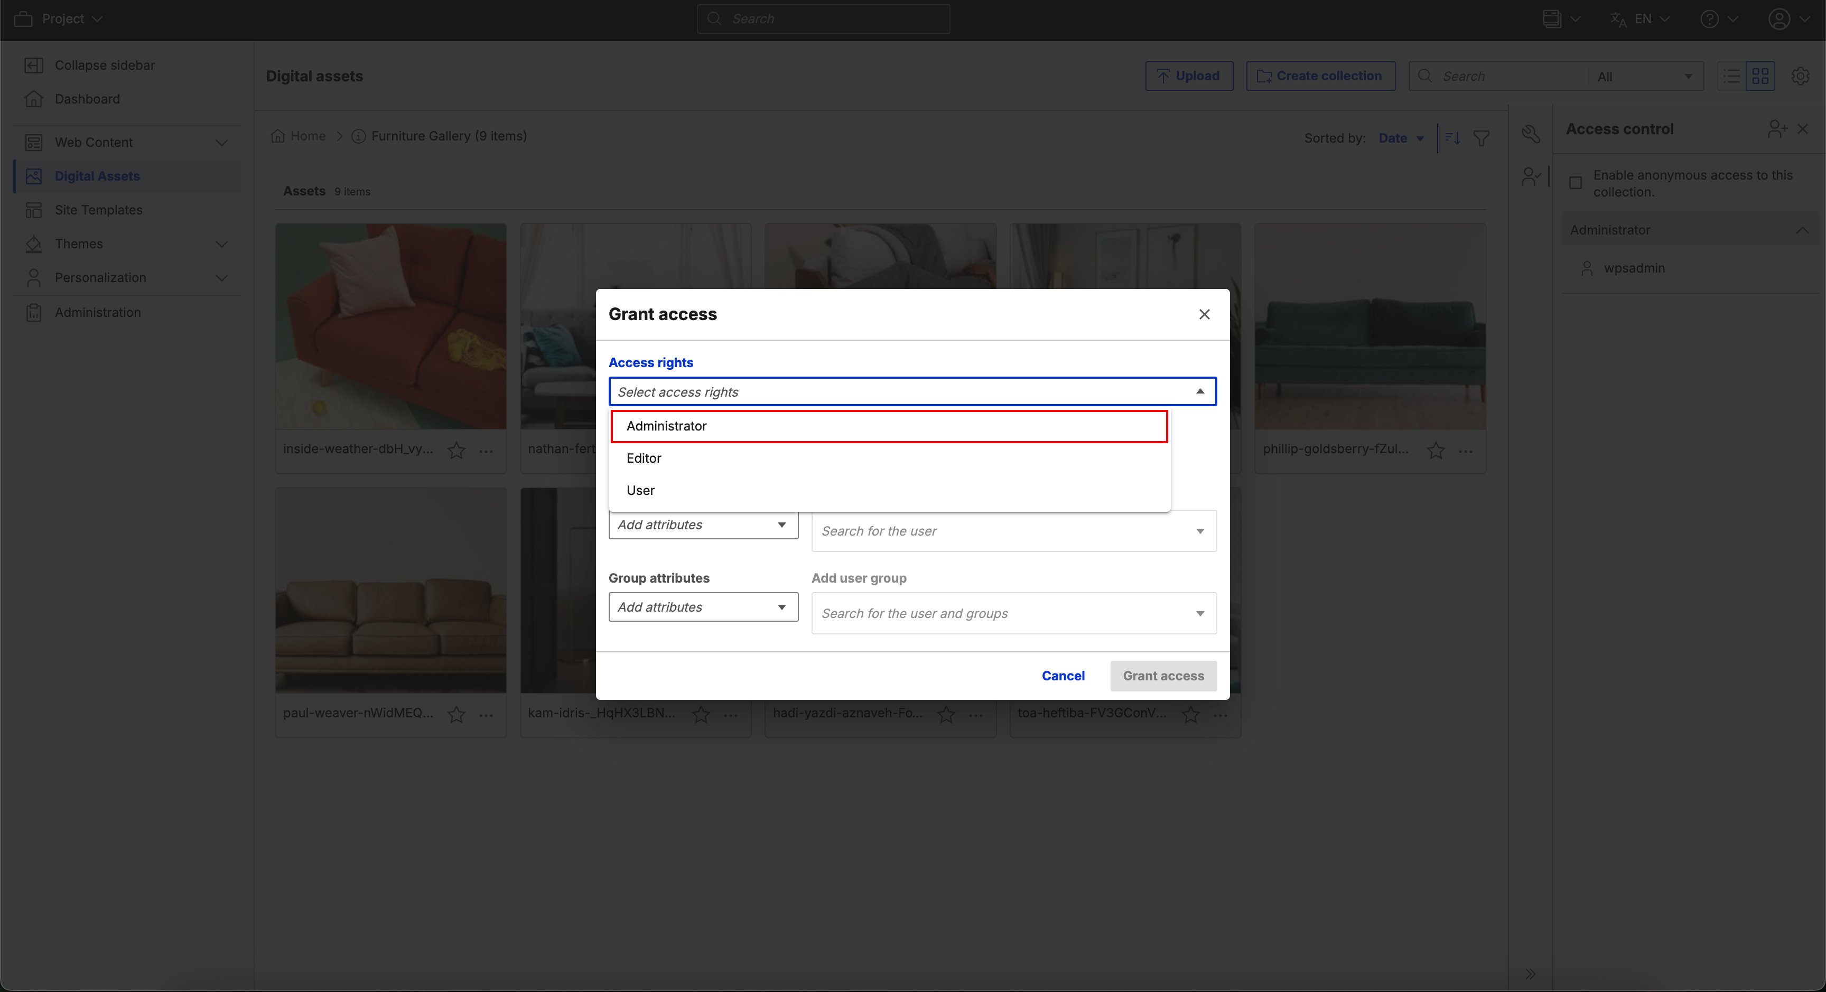
Task: Star the paul-weaver asset
Action: 456,714
